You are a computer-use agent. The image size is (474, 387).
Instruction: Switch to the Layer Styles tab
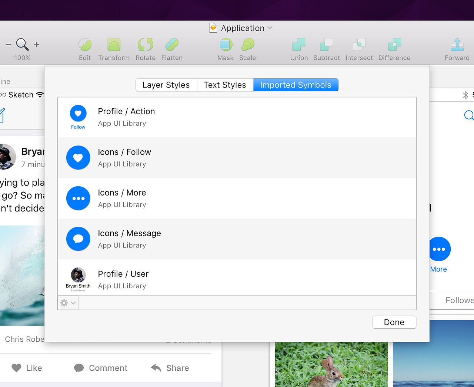click(x=166, y=85)
